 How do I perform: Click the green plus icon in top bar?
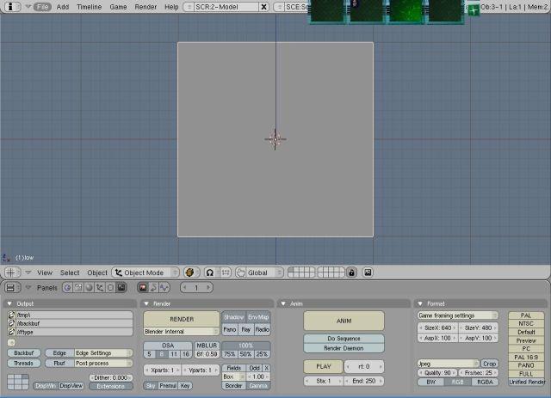pos(474,9)
